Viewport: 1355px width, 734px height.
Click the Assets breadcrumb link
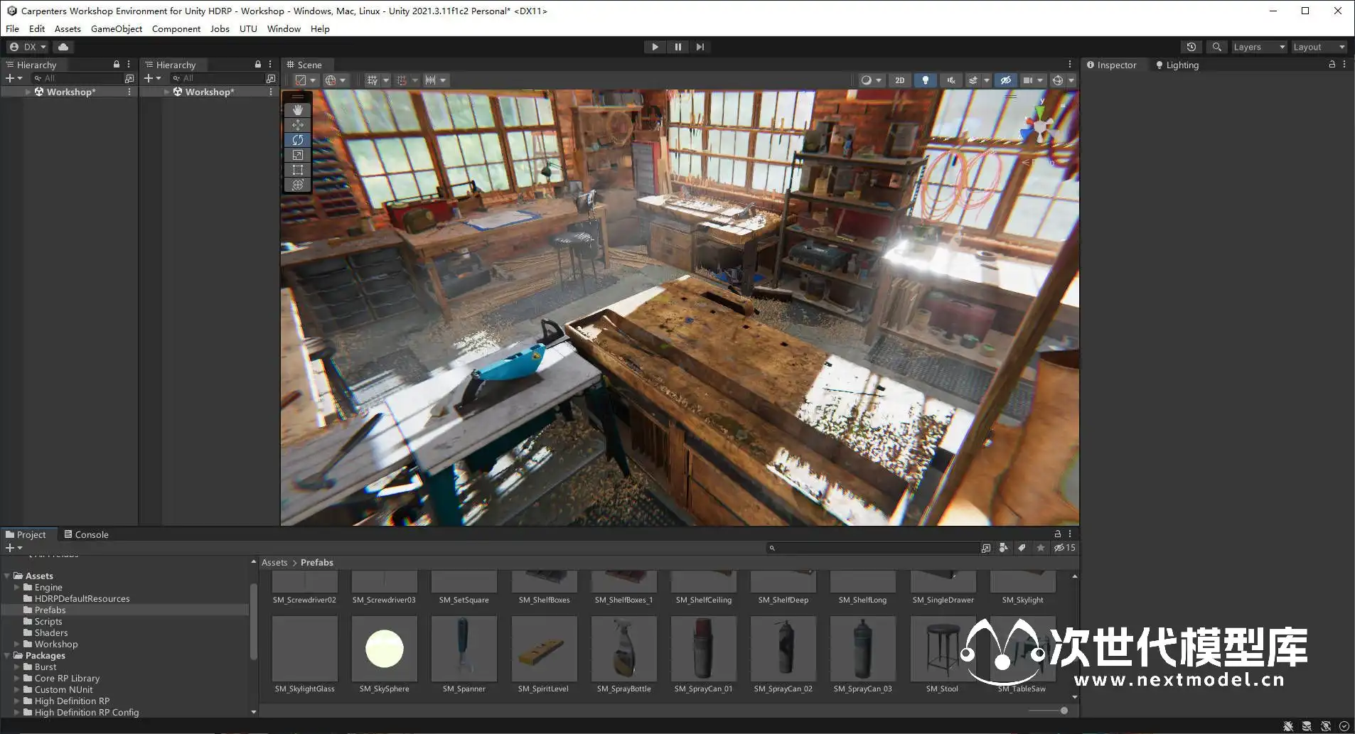click(x=274, y=562)
